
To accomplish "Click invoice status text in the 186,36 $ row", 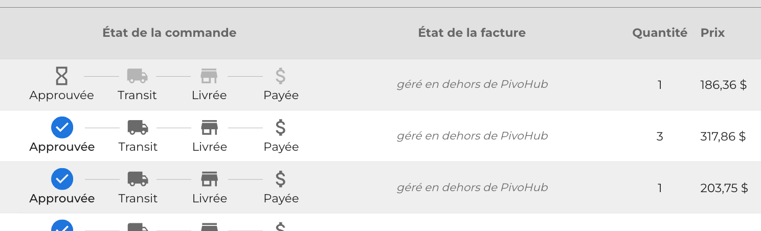I will click(x=472, y=84).
